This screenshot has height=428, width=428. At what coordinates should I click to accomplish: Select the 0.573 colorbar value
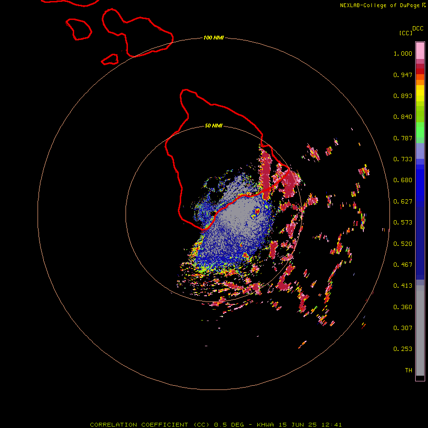point(403,223)
